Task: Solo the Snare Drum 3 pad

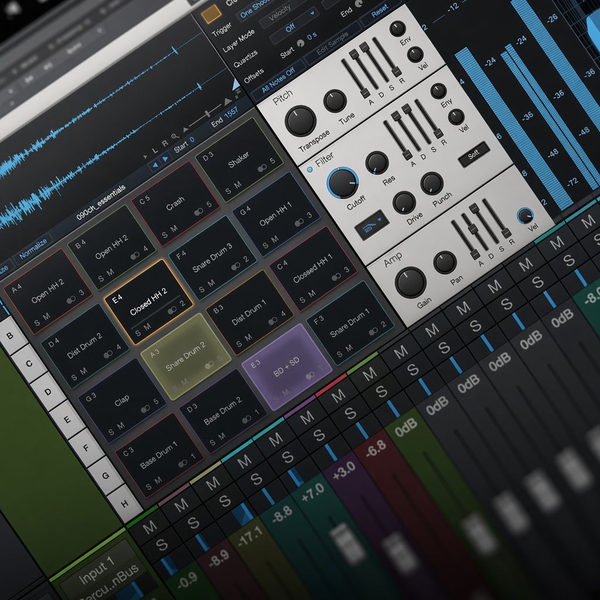Action: [x=202, y=289]
